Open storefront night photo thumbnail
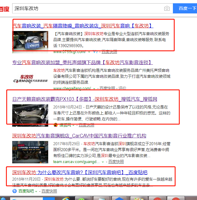Image resolution: width=197 pixels, height=200 pixels. click(x=30, y=152)
